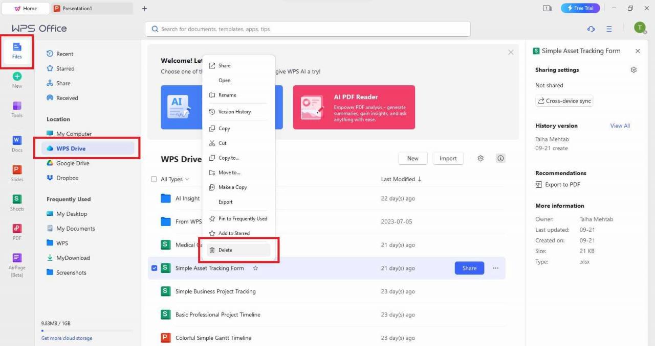Select the checkbox beside All Types
Image resolution: width=655 pixels, height=346 pixels.
[x=154, y=179]
